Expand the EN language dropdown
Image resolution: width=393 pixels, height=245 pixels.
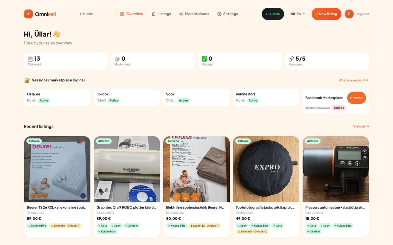298,14
